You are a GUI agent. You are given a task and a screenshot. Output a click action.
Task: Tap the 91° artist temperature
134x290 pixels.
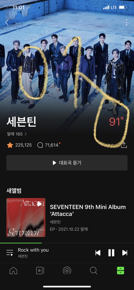pos(116,122)
